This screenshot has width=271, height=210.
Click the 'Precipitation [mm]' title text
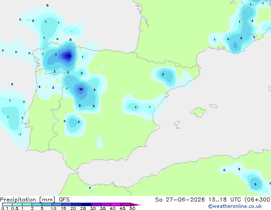coord(28,200)
